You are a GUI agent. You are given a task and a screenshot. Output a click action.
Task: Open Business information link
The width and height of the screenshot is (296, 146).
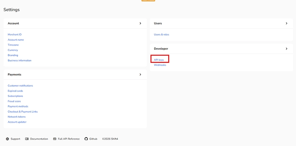point(19,61)
